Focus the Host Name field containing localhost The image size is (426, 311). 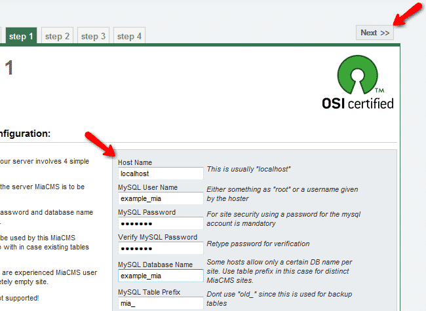(x=161, y=174)
